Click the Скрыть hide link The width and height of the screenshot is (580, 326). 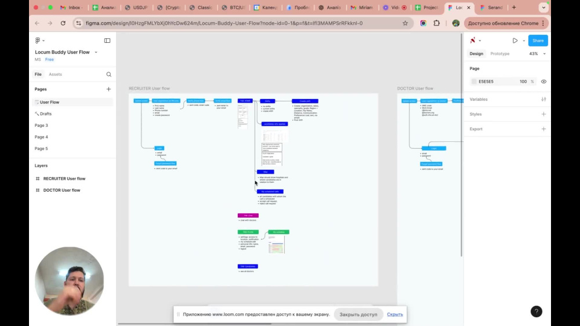coord(394,314)
